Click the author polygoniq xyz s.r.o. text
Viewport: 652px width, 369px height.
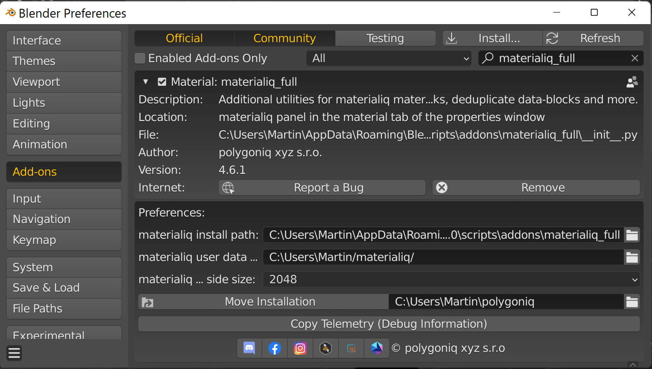(x=270, y=153)
